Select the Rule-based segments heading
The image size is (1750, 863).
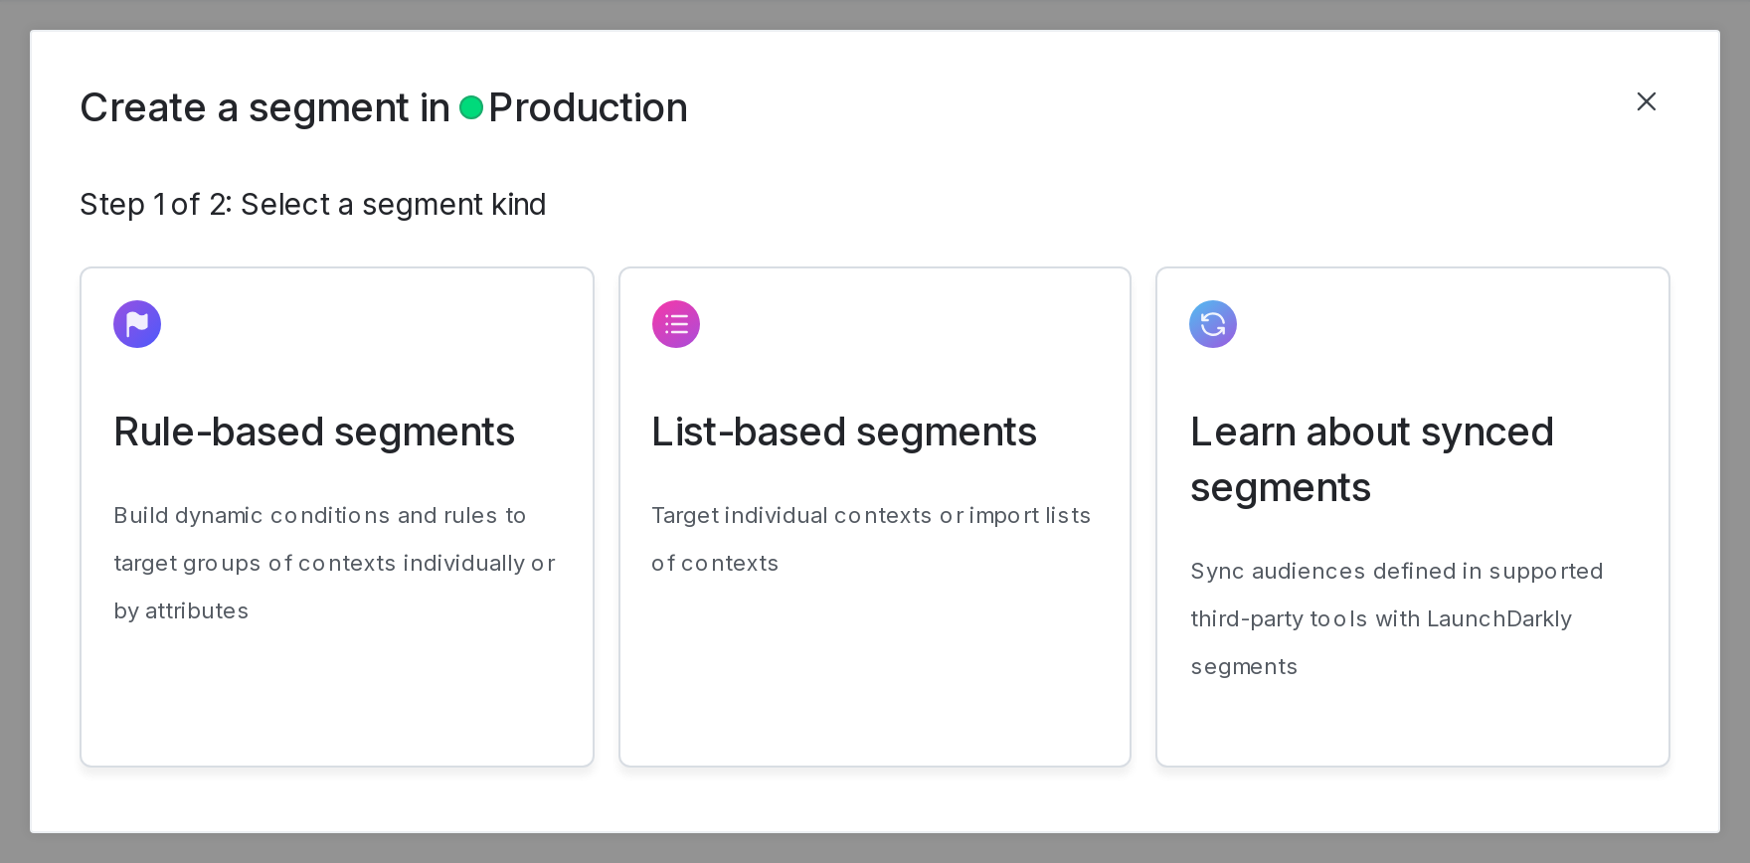click(x=314, y=432)
